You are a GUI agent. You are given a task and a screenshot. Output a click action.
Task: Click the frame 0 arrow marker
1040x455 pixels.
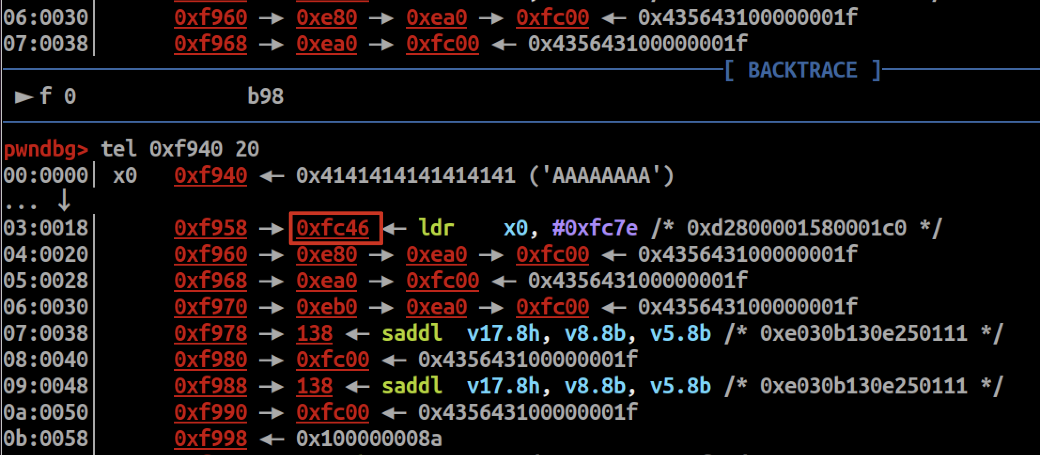tap(24, 97)
